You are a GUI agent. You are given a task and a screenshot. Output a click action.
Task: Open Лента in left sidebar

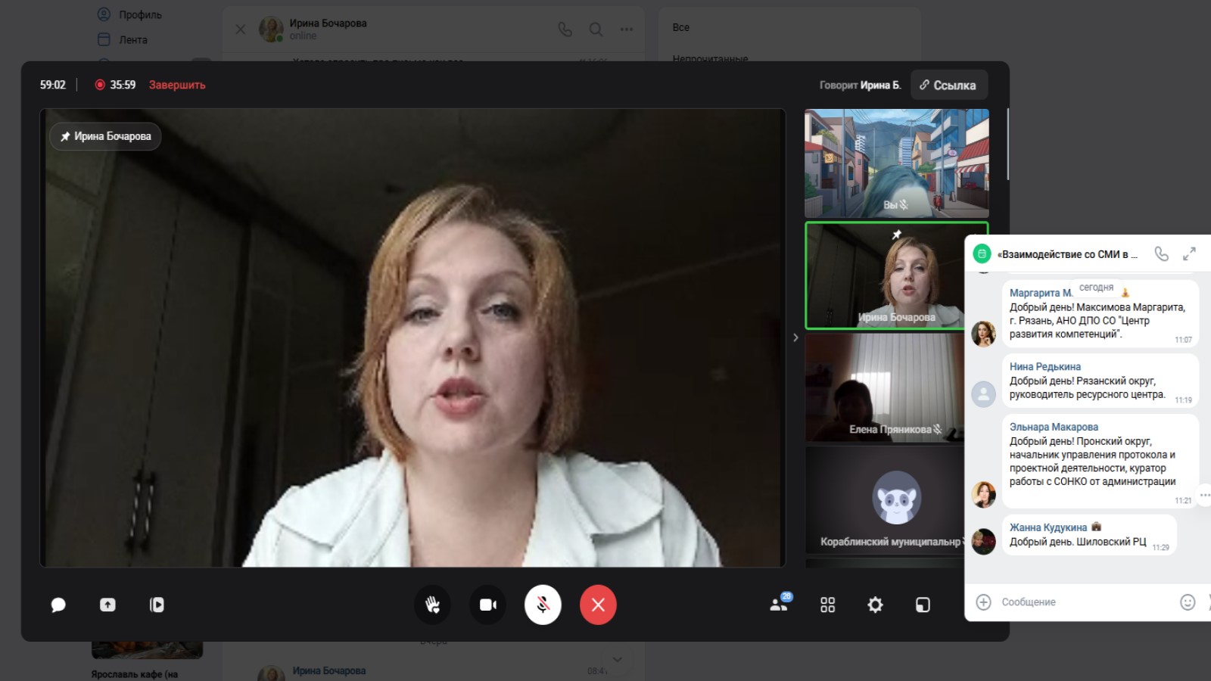132,39
